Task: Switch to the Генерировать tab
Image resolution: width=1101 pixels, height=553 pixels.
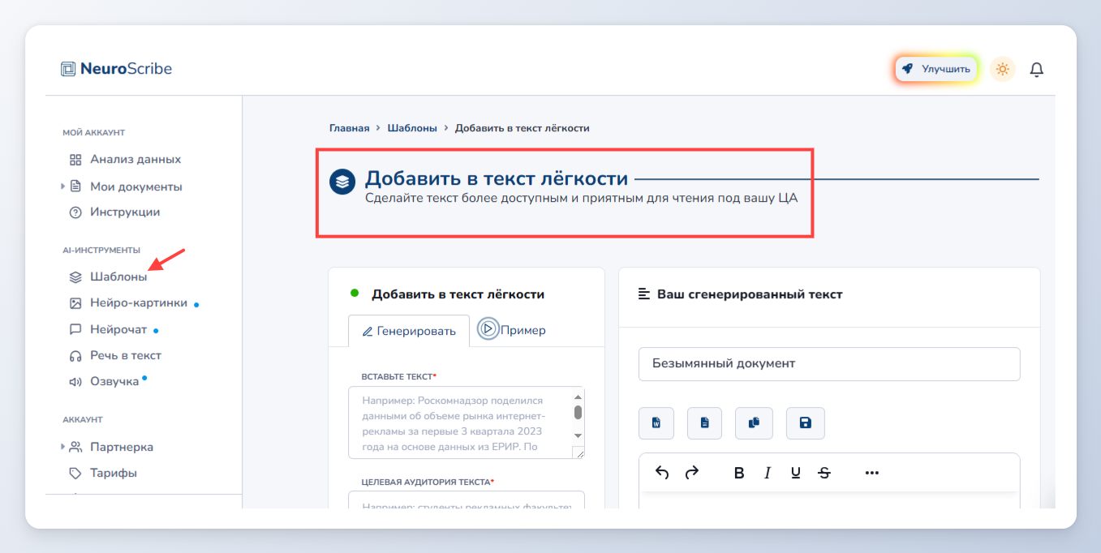Action: [409, 331]
